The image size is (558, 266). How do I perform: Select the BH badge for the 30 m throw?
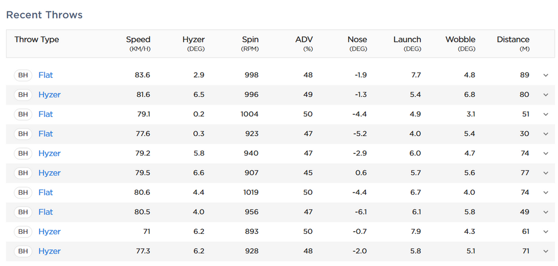coord(23,134)
